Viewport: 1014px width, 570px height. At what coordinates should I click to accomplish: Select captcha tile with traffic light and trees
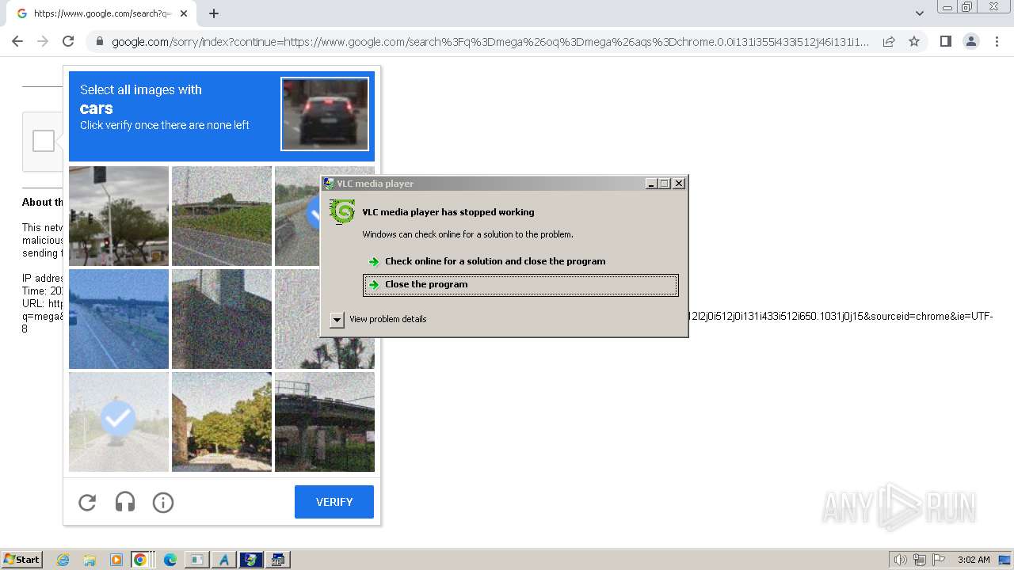pos(119,216)
